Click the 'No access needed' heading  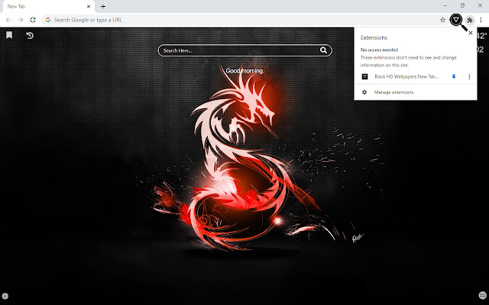379,50
